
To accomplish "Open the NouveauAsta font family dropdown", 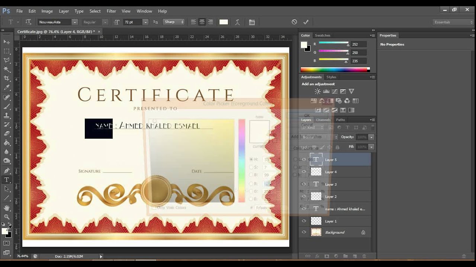I will coord(75,22).
